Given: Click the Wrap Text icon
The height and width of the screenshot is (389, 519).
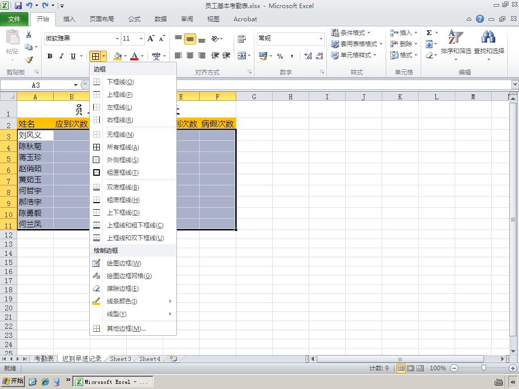Looking at the screenshot, I should pyautogui.click(x=242, y=38).
